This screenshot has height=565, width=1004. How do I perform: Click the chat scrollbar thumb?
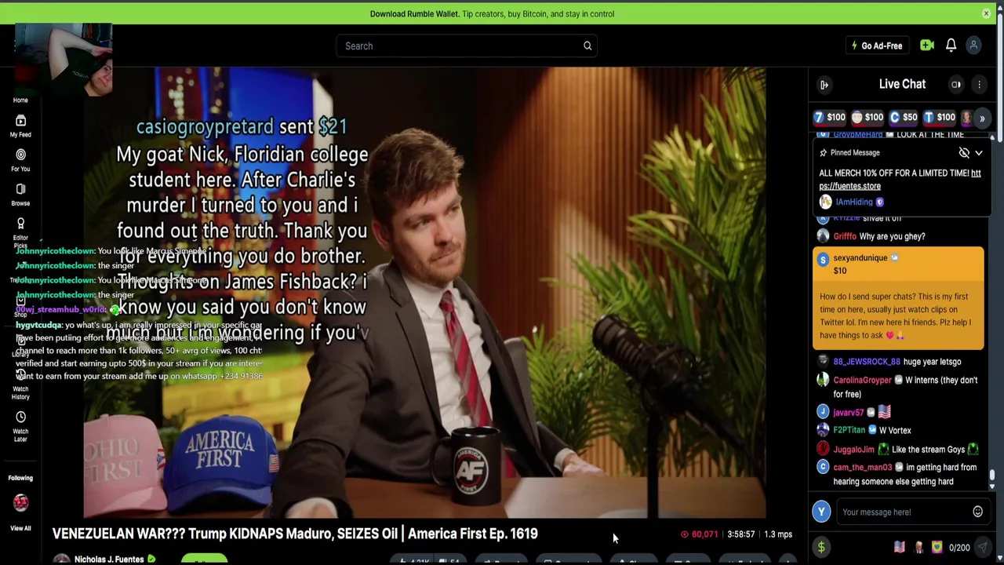tap(992, 476)
